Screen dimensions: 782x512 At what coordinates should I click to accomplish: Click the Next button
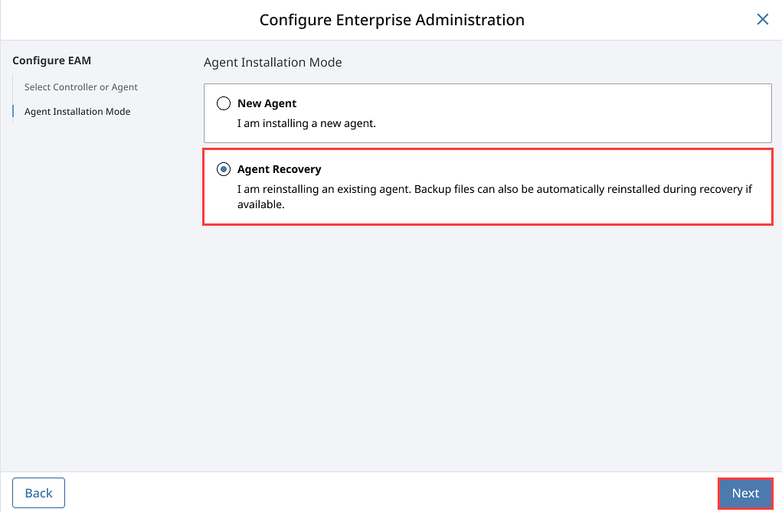point(744,493)
